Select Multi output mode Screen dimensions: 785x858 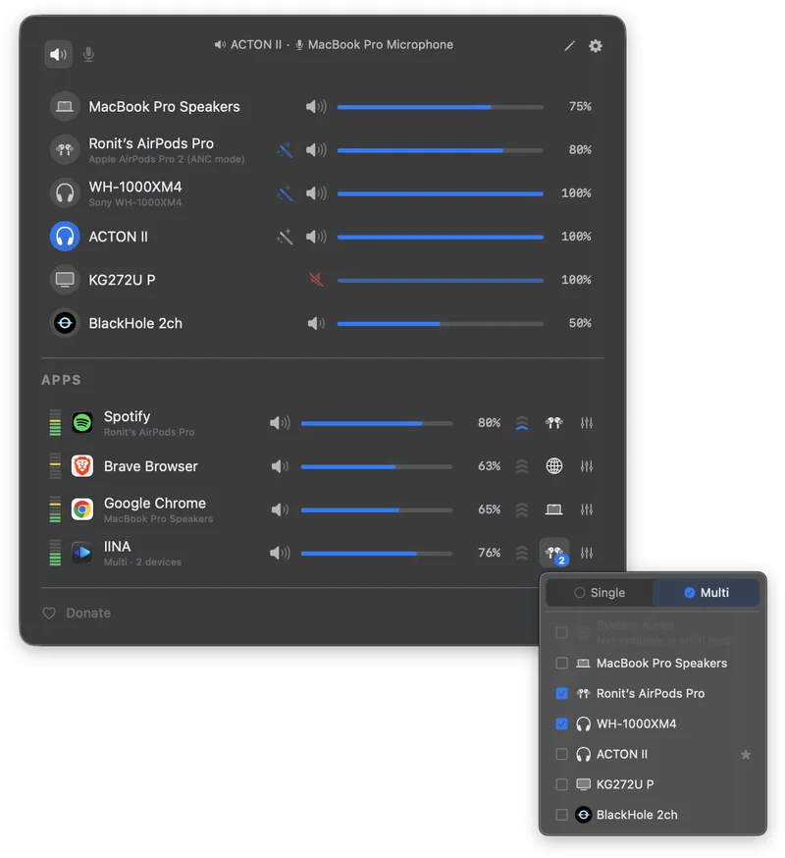[x=706, y=593]
